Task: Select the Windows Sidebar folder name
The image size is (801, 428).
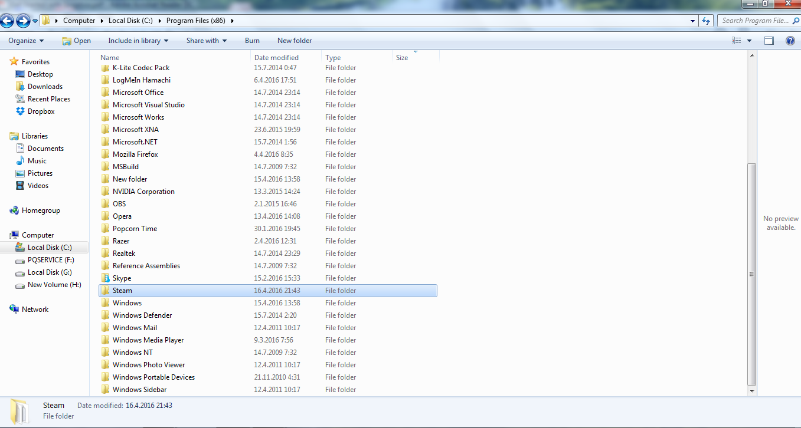Action: tap(141, 390)
